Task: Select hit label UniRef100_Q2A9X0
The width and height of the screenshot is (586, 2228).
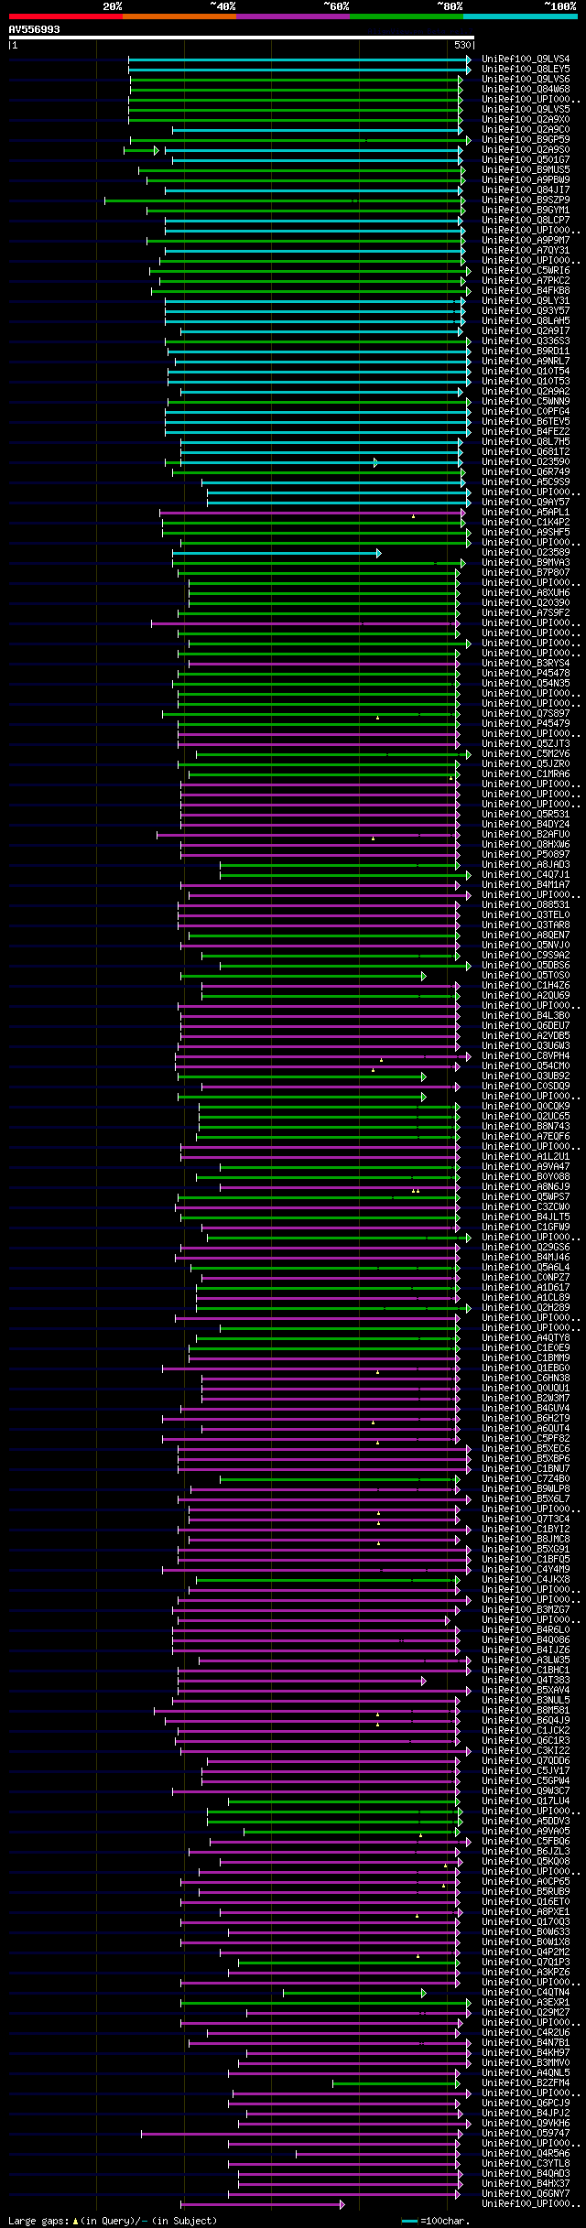Action: tap(526, 119)
